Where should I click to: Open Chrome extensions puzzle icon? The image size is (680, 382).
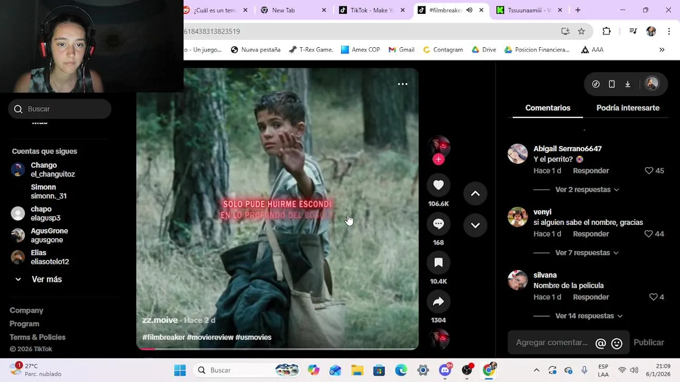(x=607, y=31)
